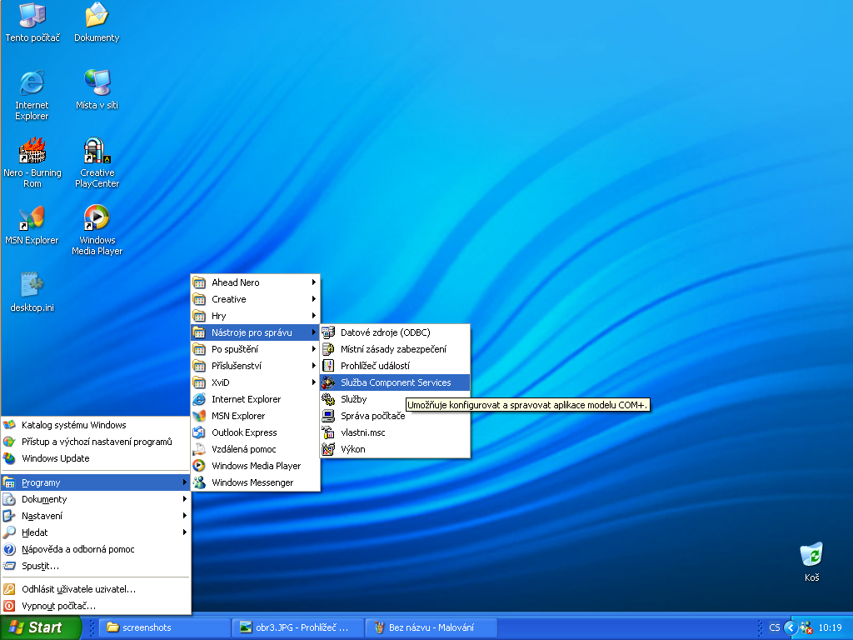The width and height of the screenshot is (853, 640).
Task: Launch Windows Media Player from Programs menu
Action: click(x=255, y=466)
